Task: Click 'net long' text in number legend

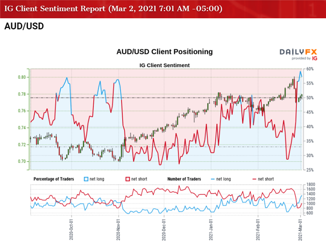Action: pyautogui.click(x=223, y=179)
